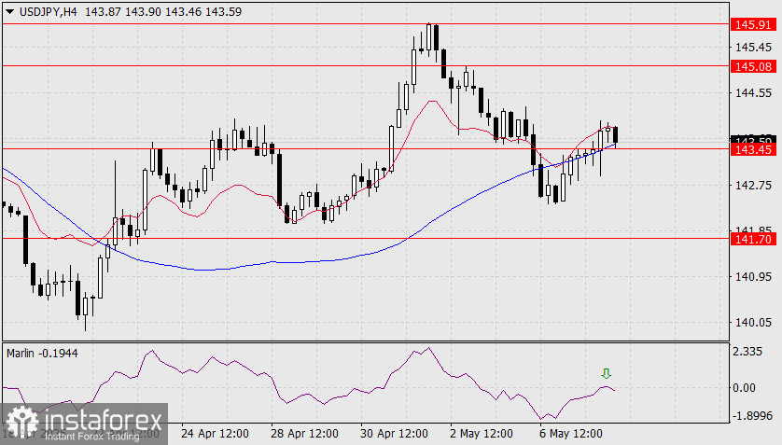Click the 142.75 price axis value

(x=754, y=186)
